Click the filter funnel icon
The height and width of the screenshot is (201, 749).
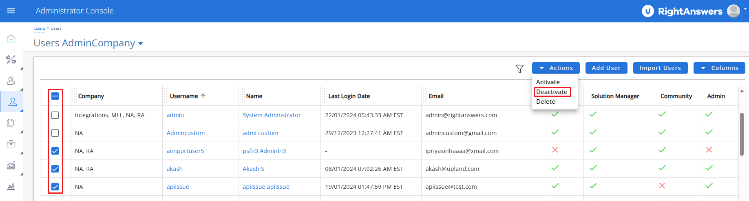tap(519, 69)
